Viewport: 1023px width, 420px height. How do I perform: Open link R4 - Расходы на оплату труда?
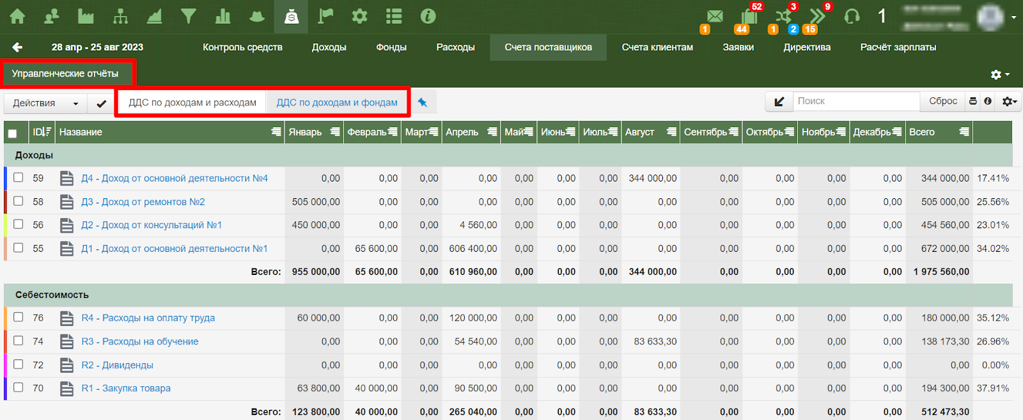pos(148,318)
